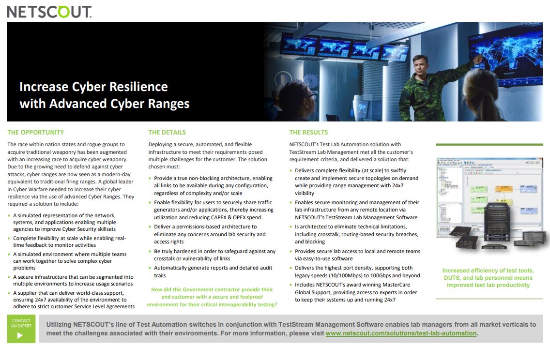Click the cyber range command room photo

(x=403, y=72)
